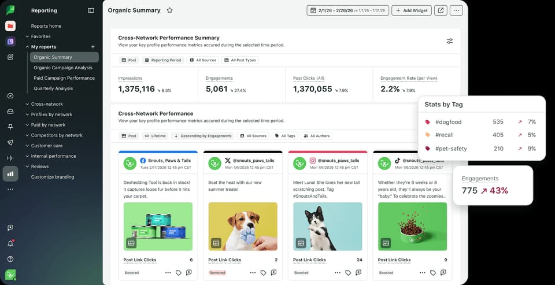Click Post Link Clicks on TikTok card
This screenshot has height=285, width=555.
click(394, 260)
